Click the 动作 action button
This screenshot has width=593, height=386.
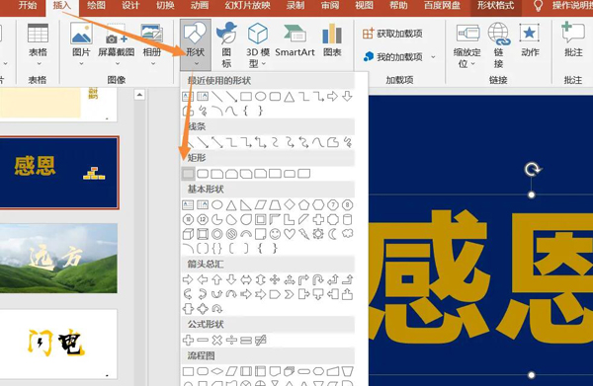[530, 40]
